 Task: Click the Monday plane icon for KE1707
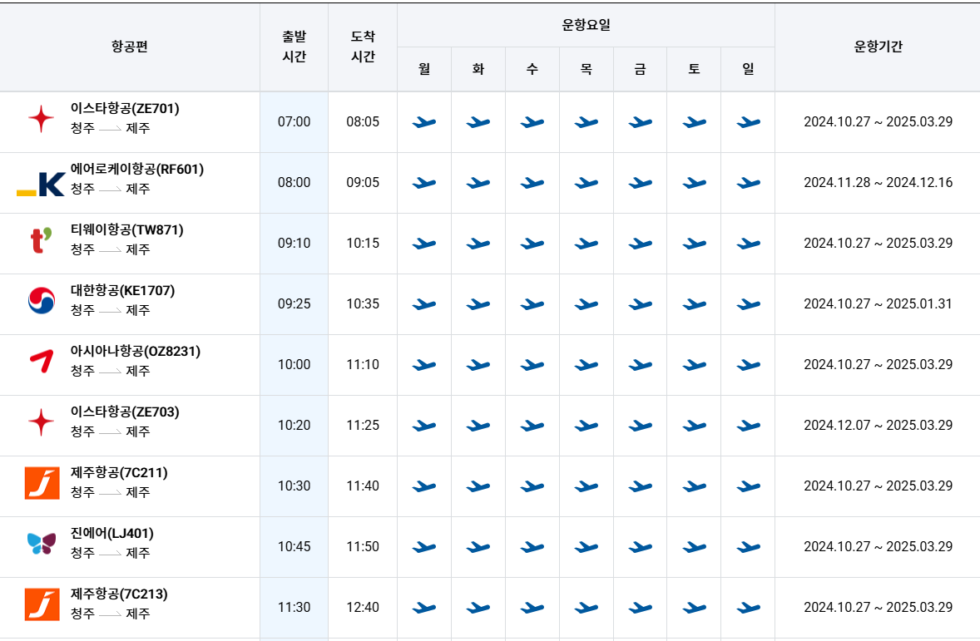tap(424, 304)
